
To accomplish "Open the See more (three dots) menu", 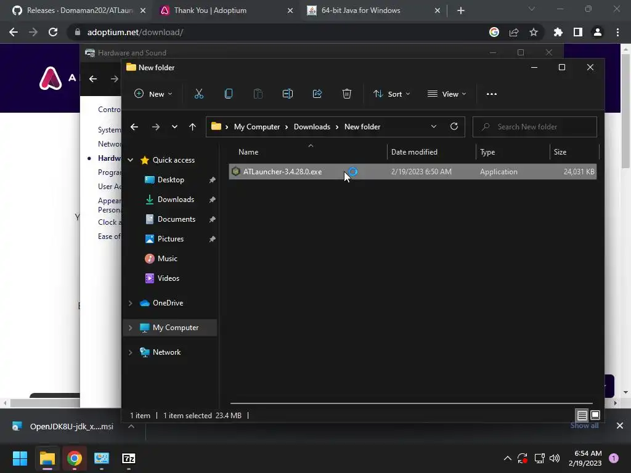I will tap(491, 94).
